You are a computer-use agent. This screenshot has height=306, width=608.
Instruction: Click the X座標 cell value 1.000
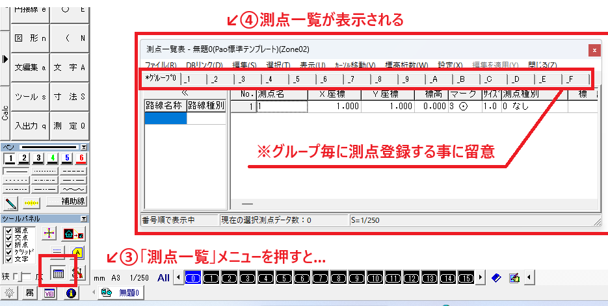click(x=334, y=107)
